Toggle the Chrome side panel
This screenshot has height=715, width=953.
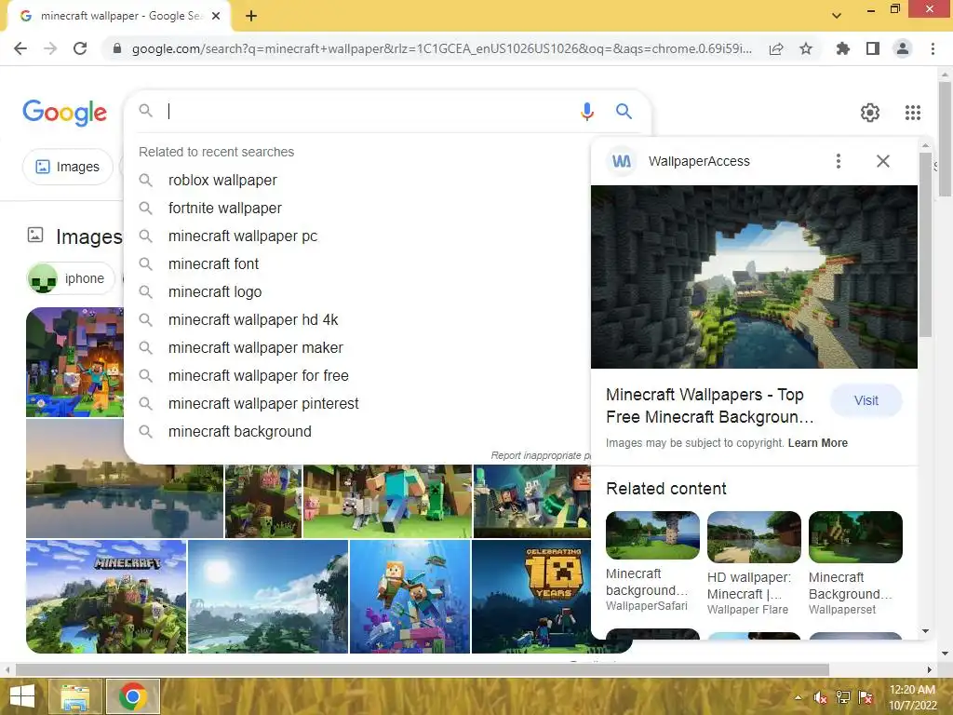(873, 48)
